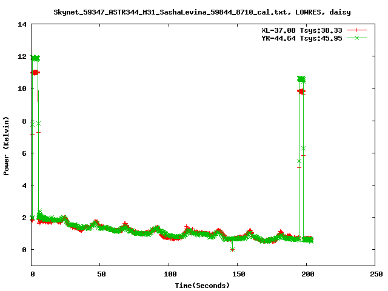Click the green marker near 6 Kelvin at right

(x=303, y=148)
